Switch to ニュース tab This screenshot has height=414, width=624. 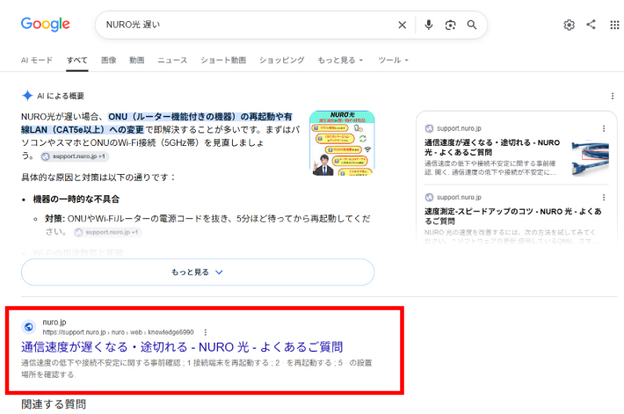(172, 60)
